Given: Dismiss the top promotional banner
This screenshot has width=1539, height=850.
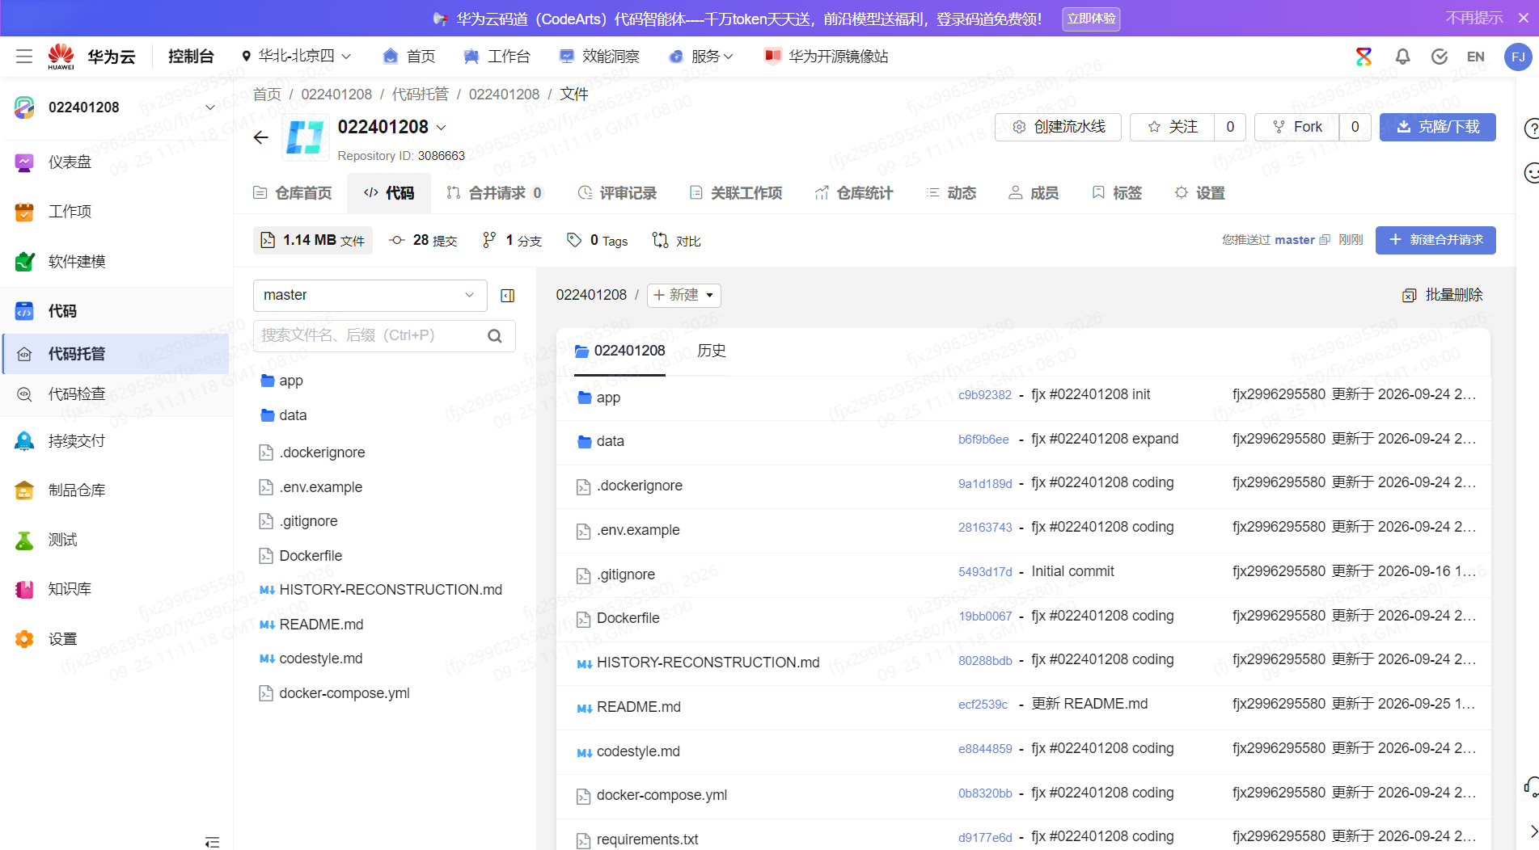Looking at the screenshot, I should pyautogui.click(x=1524, y=18).
